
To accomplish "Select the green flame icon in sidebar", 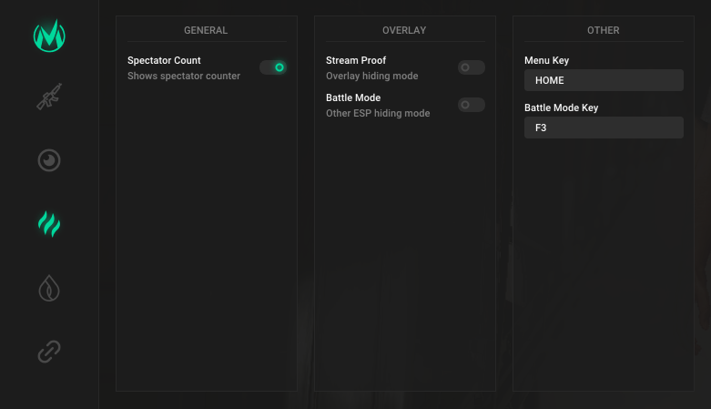I will [49, 224].
